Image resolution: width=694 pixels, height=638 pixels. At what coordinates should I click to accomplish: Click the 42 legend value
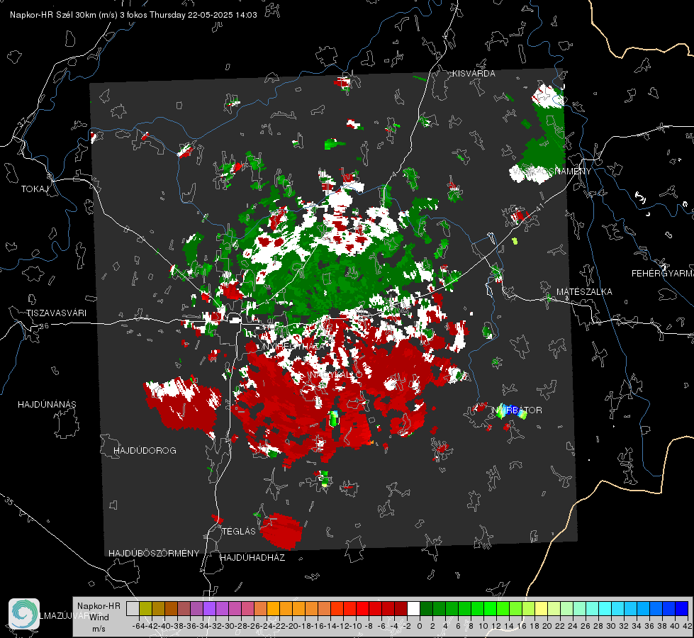click(x=688, y=626)
